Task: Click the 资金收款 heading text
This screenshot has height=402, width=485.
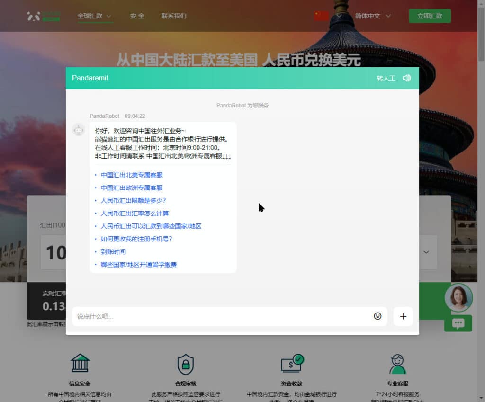Action: pos(292,384)
